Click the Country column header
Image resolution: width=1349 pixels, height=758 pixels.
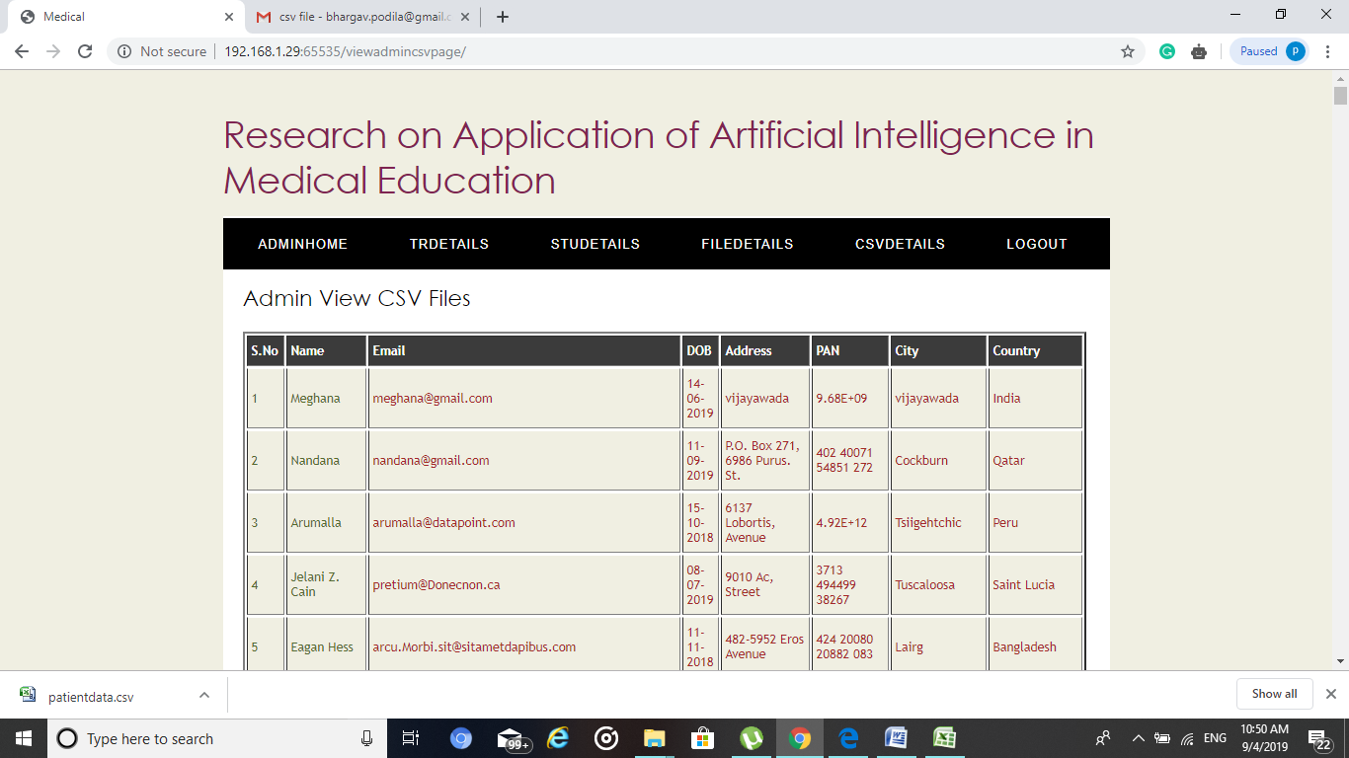pos(1035,351)
